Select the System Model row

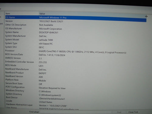click(x=76, y=40)
